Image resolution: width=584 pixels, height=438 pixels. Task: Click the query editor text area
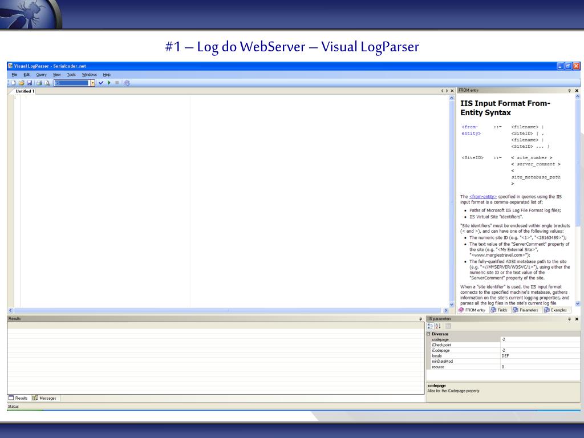click(x=234, y=201)
